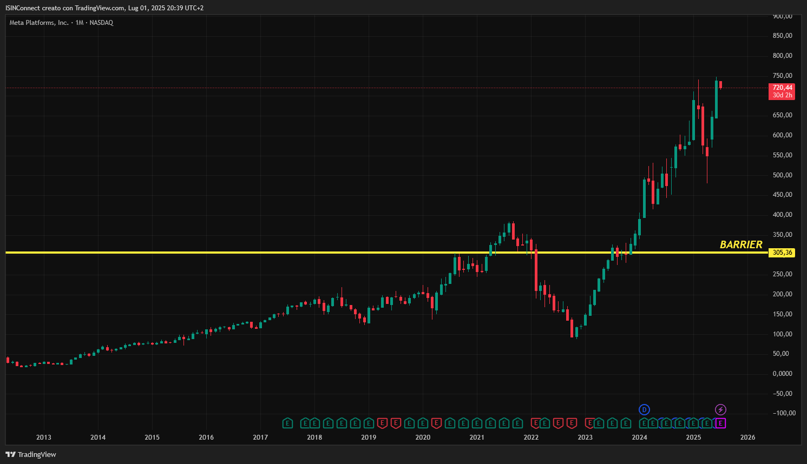Click the 2019 time axis label
Screen dimensions: 807x464
[x=369, y=438]
